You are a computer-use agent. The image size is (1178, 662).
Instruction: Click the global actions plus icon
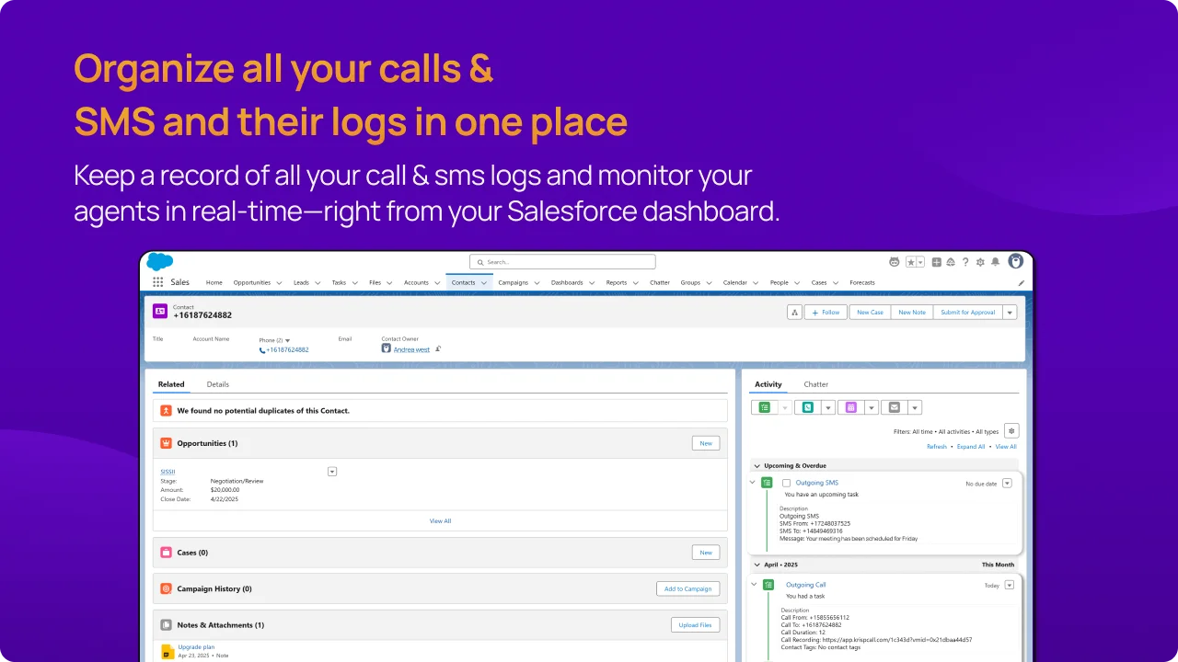coord(936,262)
